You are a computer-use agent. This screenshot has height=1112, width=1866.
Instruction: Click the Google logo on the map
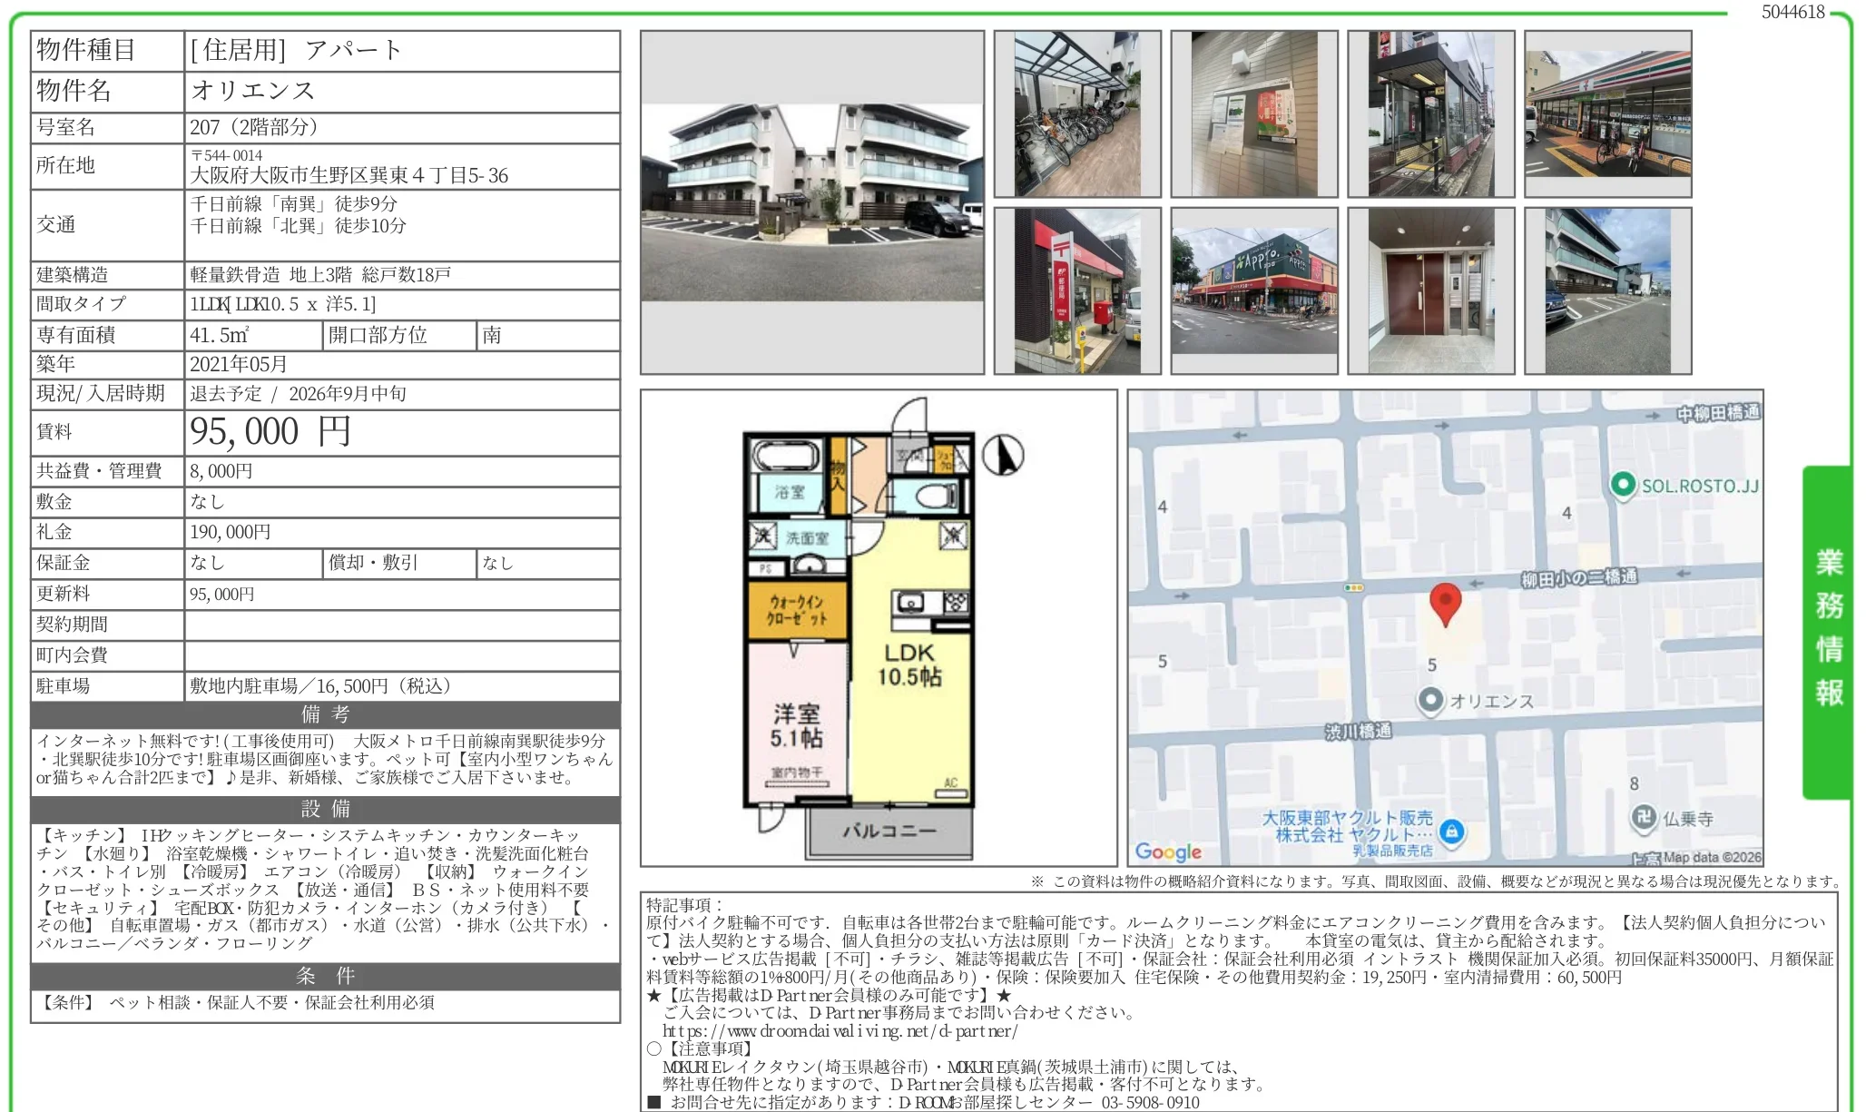(1168, 851)
